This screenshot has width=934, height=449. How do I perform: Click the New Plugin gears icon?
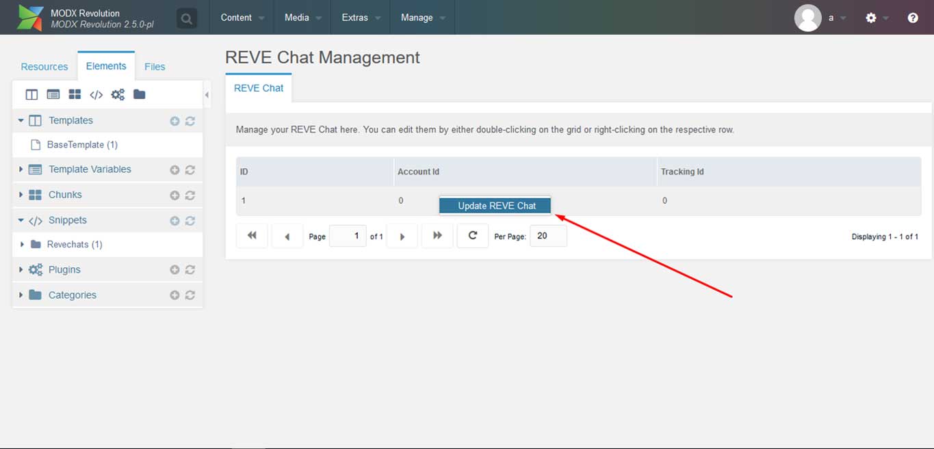point(118,94)
